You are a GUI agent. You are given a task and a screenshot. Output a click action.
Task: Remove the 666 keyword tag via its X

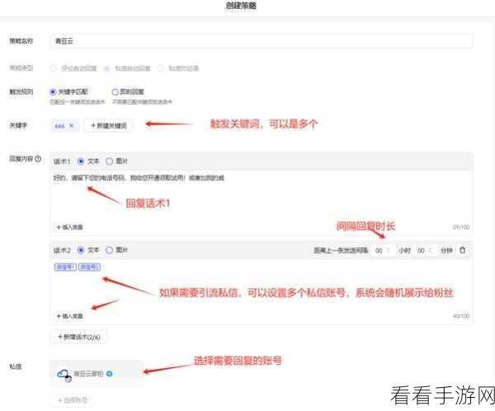[x=71, y=126]
